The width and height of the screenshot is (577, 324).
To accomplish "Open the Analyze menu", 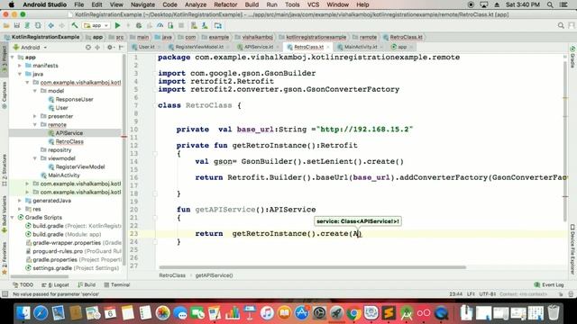I will coord(196,4).
